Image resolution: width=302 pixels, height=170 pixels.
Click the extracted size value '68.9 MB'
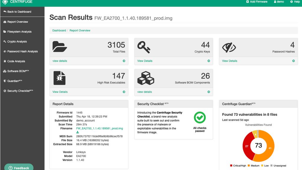(82, 144)
